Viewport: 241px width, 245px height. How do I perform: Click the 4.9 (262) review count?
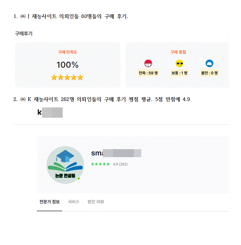120,164
